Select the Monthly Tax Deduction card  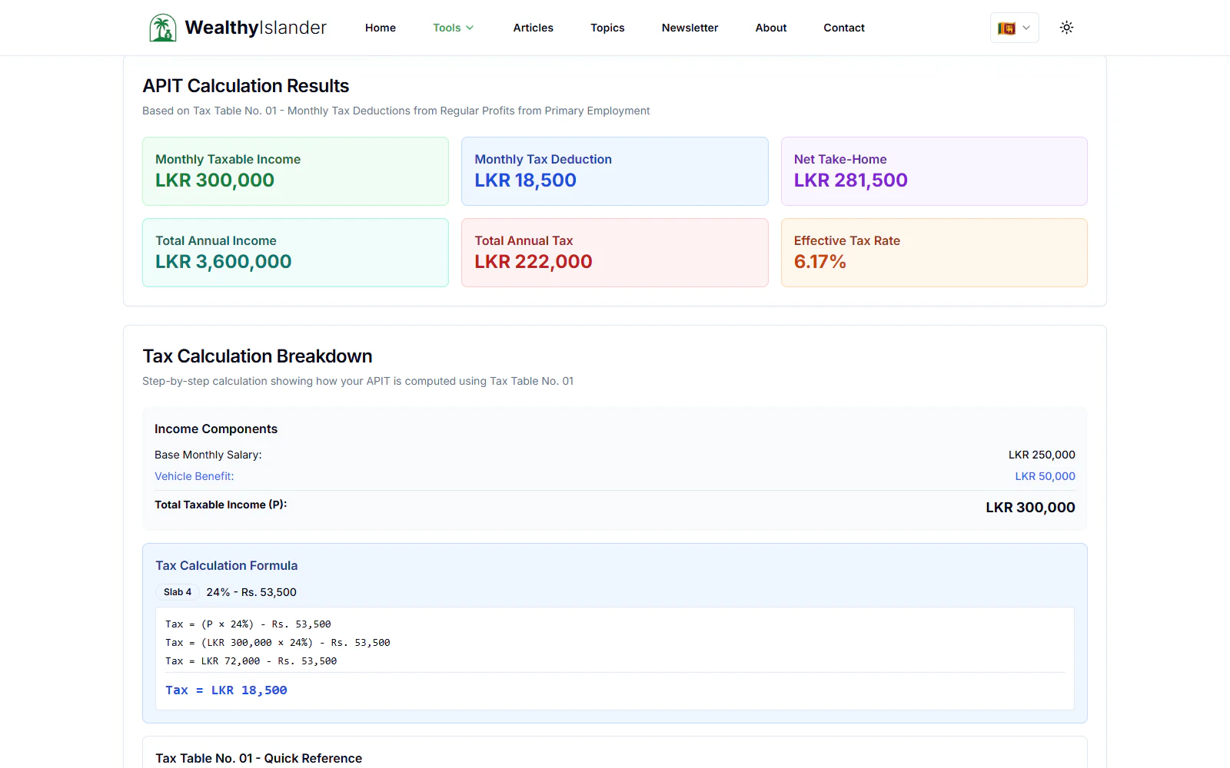[x=614, y=171]
